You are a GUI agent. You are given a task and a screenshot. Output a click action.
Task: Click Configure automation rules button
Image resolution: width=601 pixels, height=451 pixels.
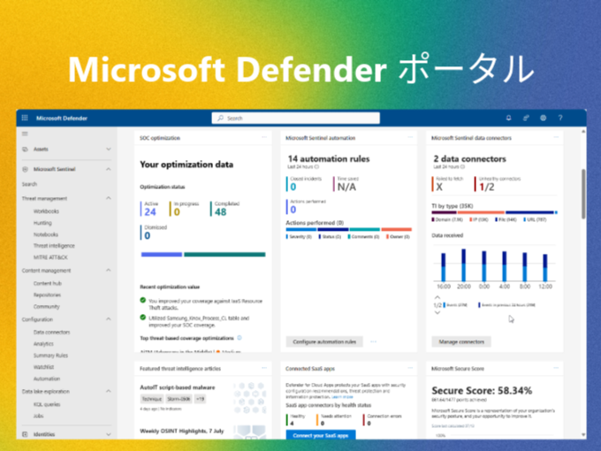(324, 341)
